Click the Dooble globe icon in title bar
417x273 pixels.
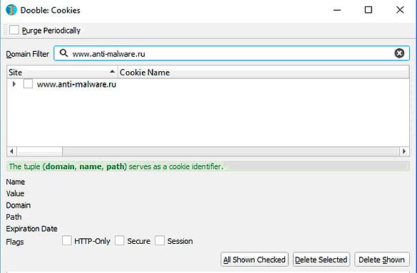coord(11,10)
